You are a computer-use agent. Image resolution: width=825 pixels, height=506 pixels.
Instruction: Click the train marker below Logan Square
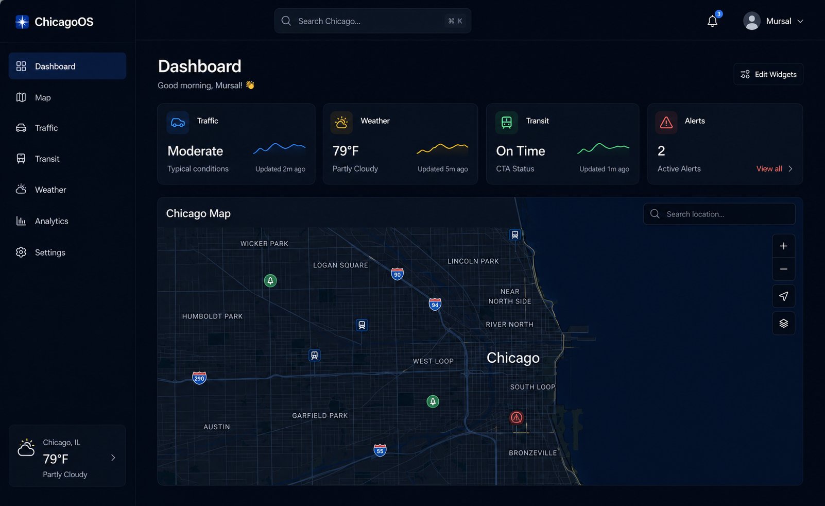point(362,325)
